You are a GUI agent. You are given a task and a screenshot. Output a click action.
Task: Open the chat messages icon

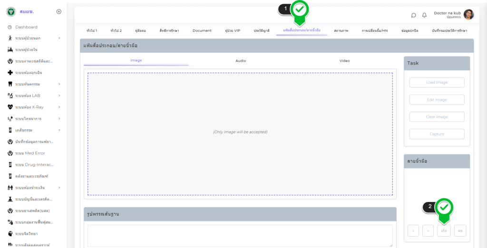tap(413, 15)
